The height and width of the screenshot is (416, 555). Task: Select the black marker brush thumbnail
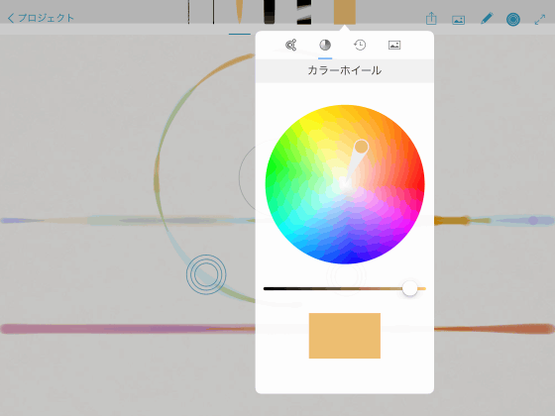pos(269,12)
